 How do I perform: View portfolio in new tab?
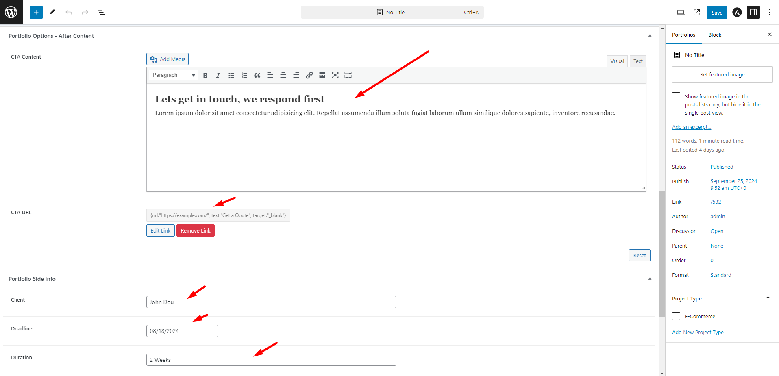[697, 12]
